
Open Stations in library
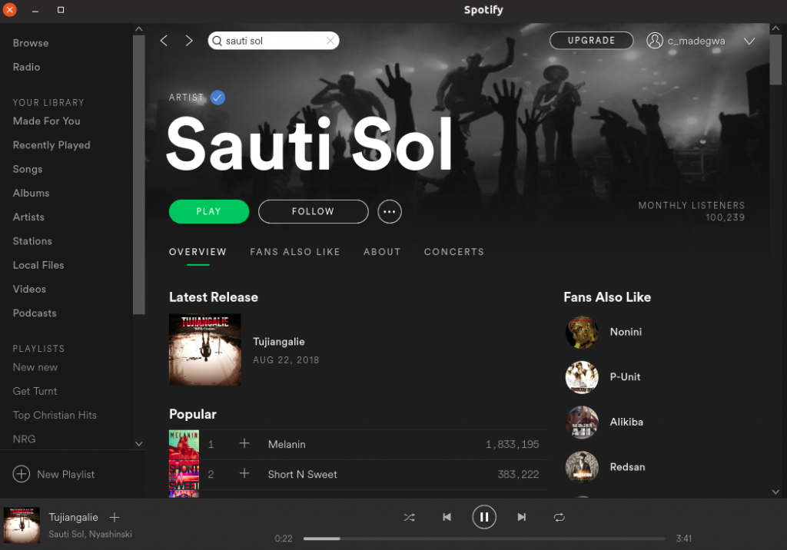pos(32,241)
